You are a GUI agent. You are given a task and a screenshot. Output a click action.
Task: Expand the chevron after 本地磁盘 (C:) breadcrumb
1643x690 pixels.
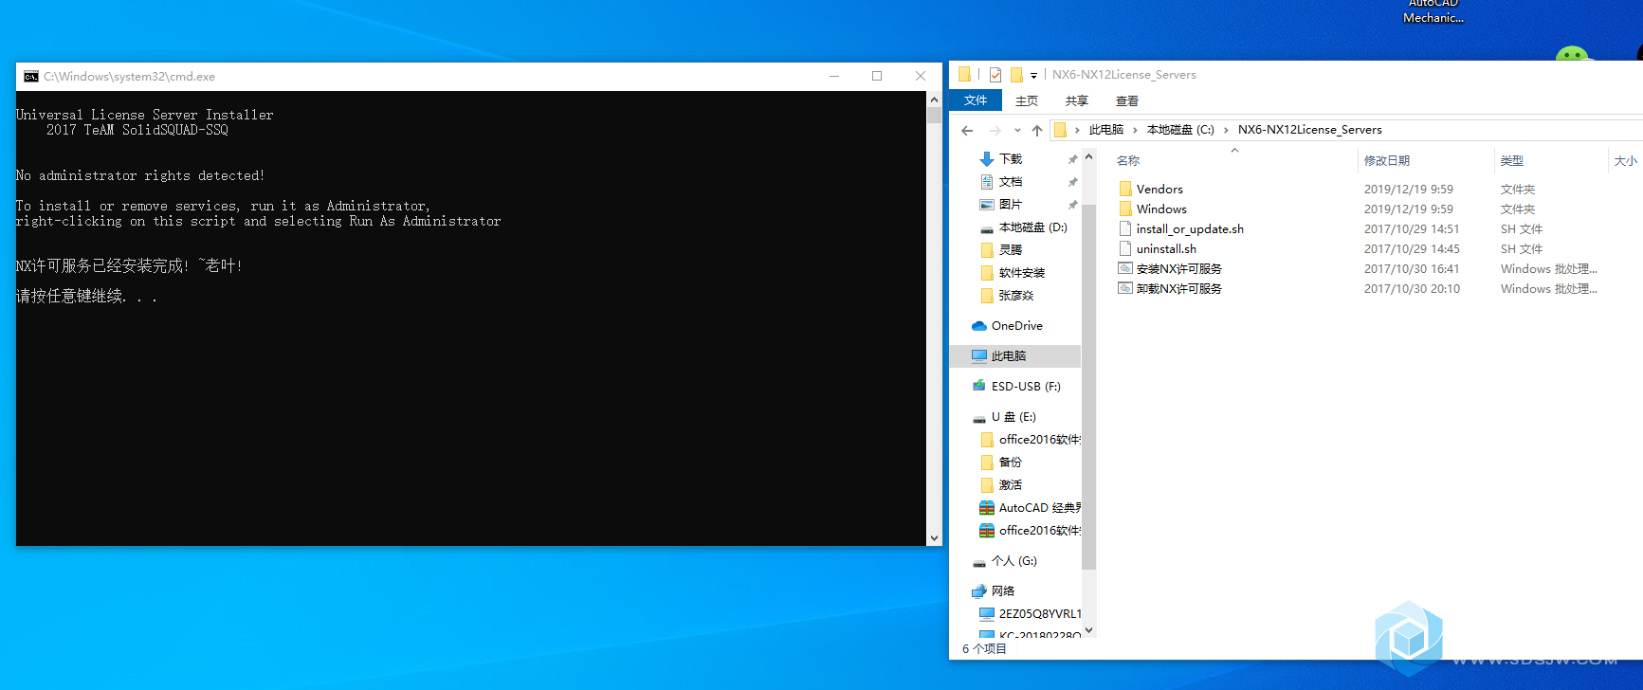tap(1226, 130)
